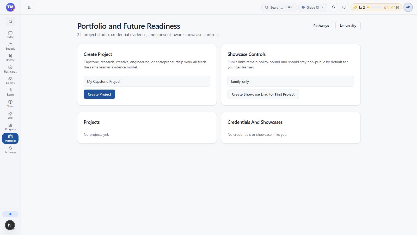Screen dimensions: 417x235
Task: Open Games in the sidebar
Action: (10, 81)
